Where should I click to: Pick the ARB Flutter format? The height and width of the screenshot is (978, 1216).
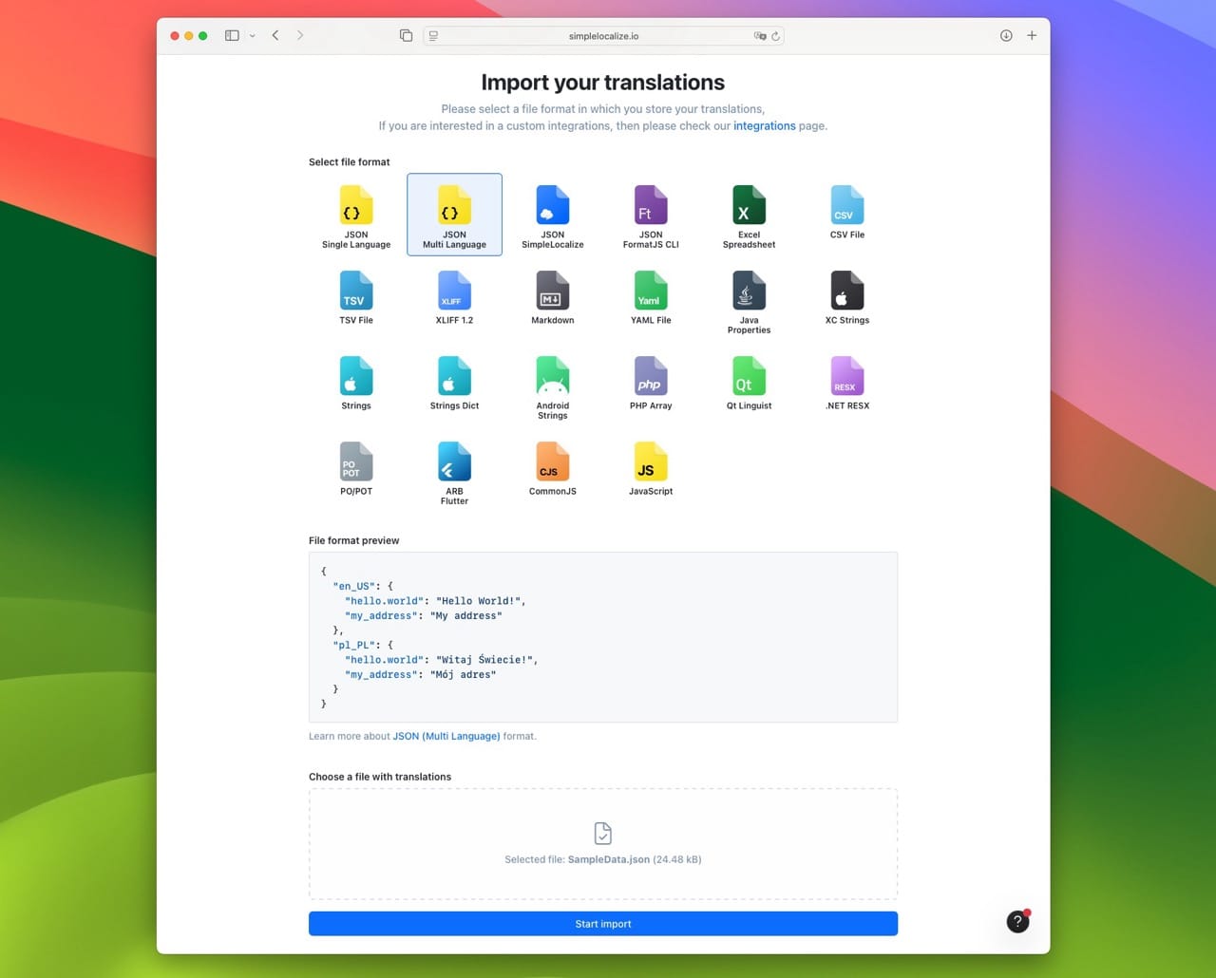454,473
